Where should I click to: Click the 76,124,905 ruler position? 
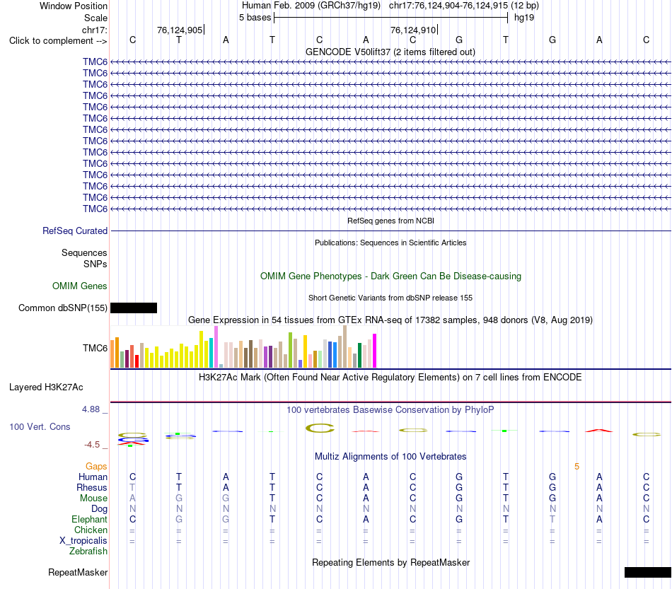(180, 30)
